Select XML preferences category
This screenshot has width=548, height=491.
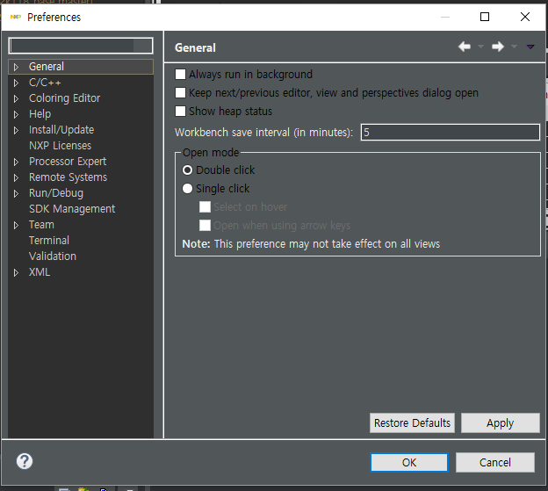point(40,272)
